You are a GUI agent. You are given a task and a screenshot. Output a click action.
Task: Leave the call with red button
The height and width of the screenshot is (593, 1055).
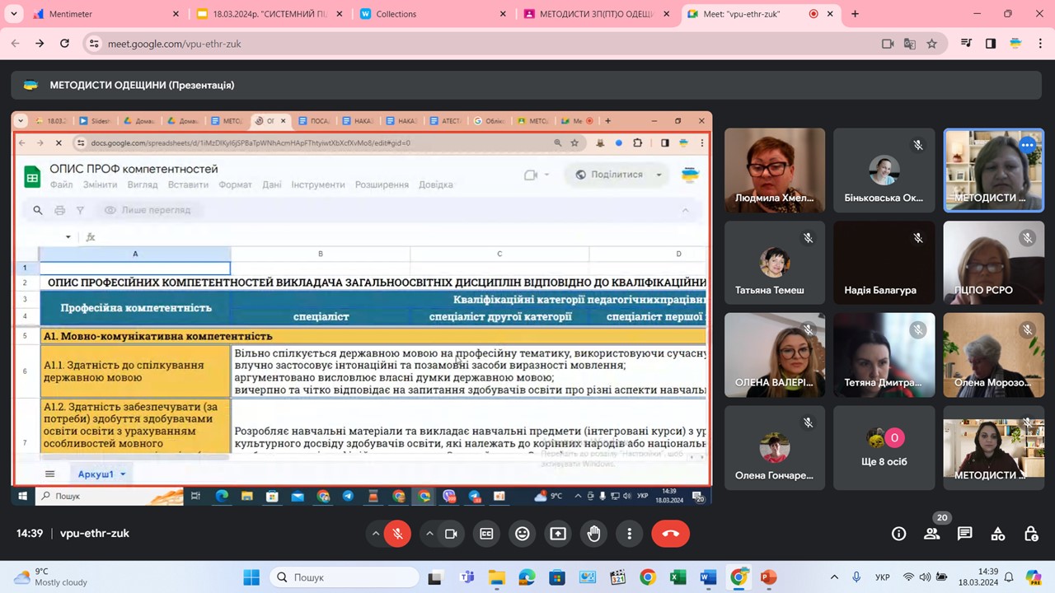coord(670,534)
